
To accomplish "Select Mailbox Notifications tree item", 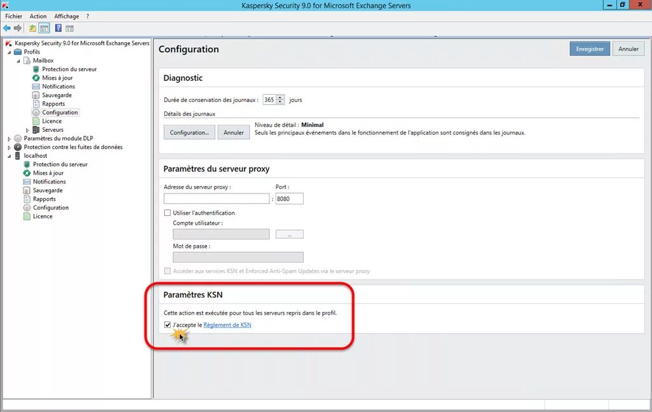I will [59, 87].
